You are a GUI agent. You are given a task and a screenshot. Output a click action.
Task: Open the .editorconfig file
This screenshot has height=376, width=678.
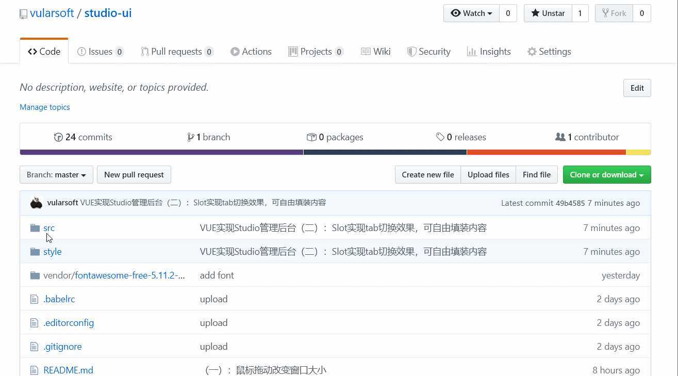[x=69, y=323]
